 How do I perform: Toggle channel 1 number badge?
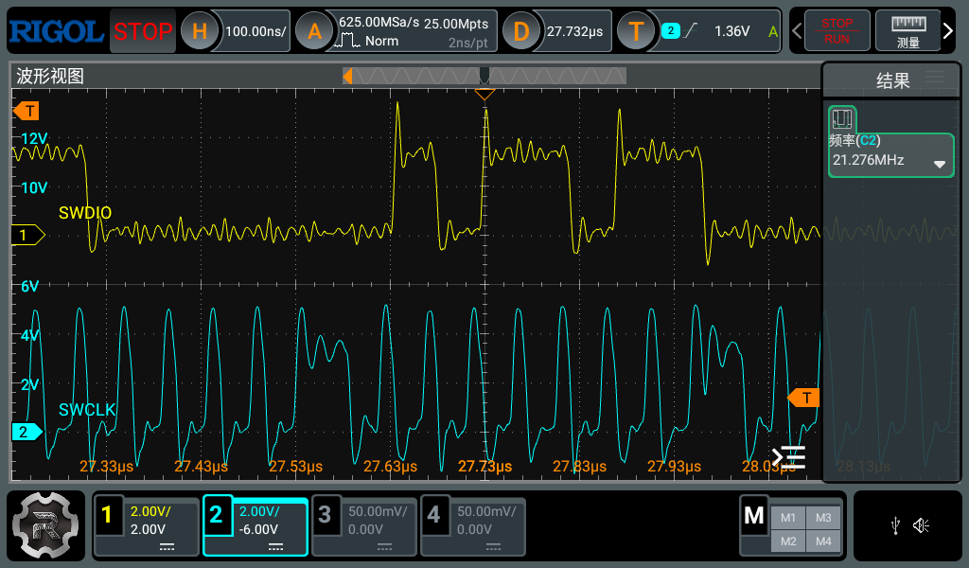click(x=107, y=514)
